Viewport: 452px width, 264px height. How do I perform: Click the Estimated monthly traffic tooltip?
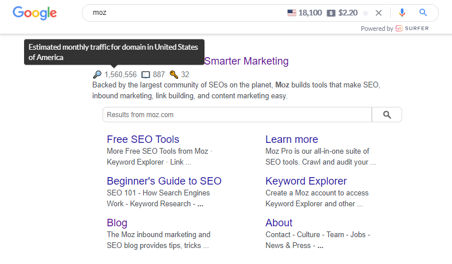click(114, 52)
